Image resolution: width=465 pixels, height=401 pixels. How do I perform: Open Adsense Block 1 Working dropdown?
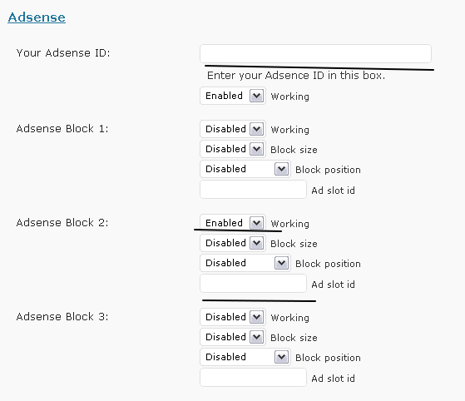pyautogui.click(x=233, y=129)
